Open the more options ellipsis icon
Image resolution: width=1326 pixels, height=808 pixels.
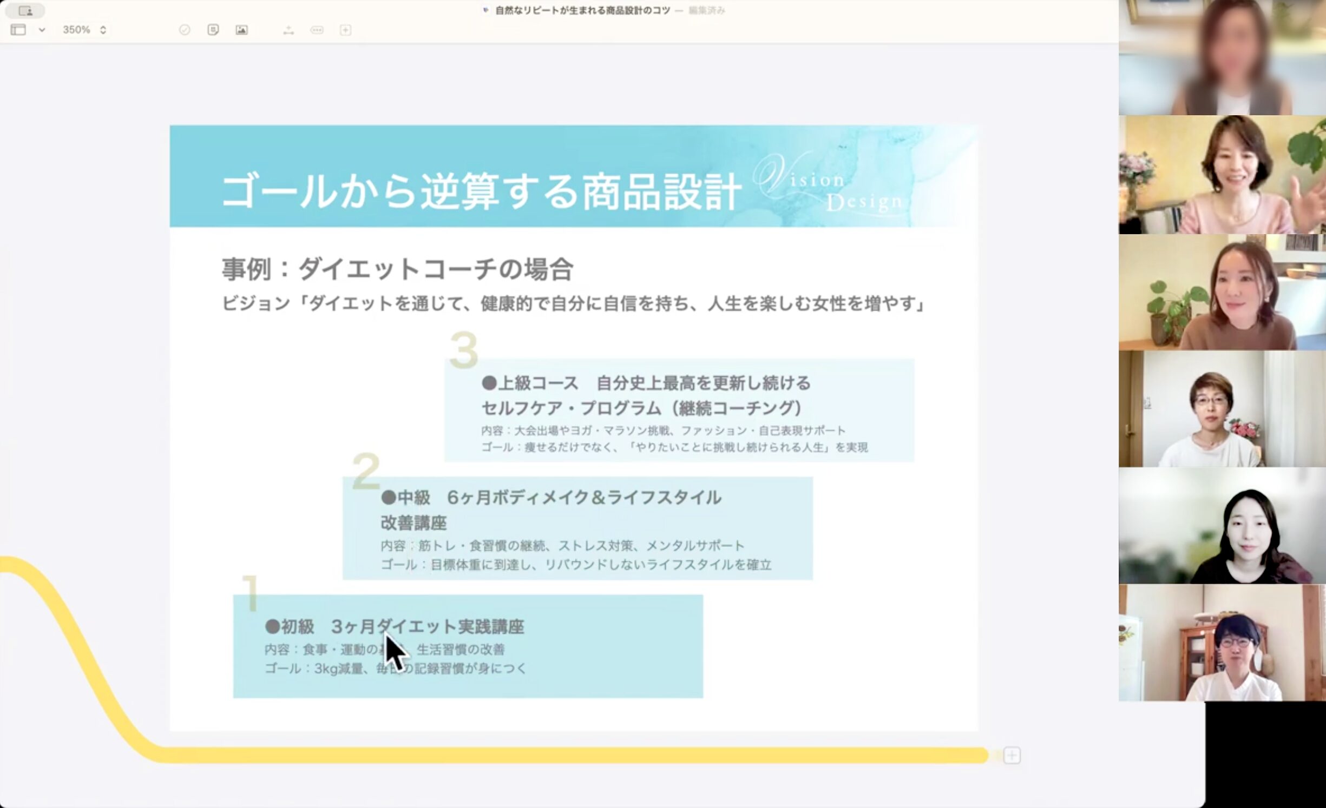(317, 30)
